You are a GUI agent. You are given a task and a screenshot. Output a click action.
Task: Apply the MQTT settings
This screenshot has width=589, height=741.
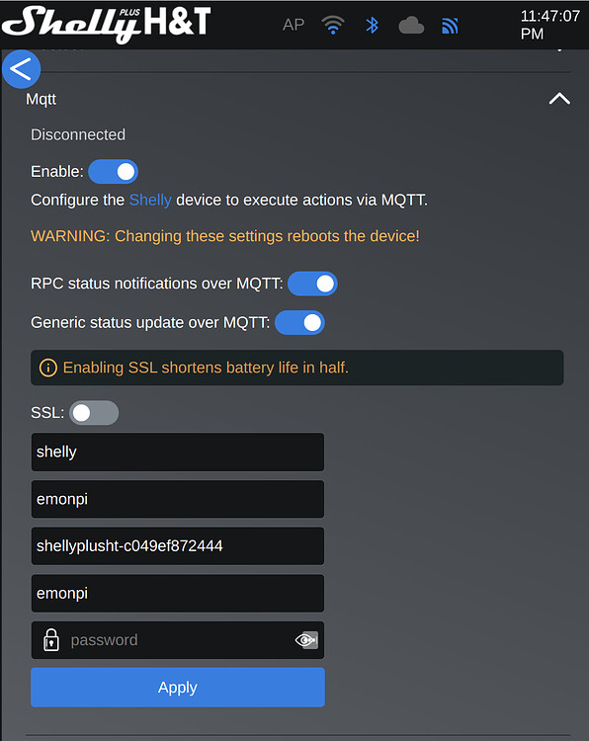[178, 687]
